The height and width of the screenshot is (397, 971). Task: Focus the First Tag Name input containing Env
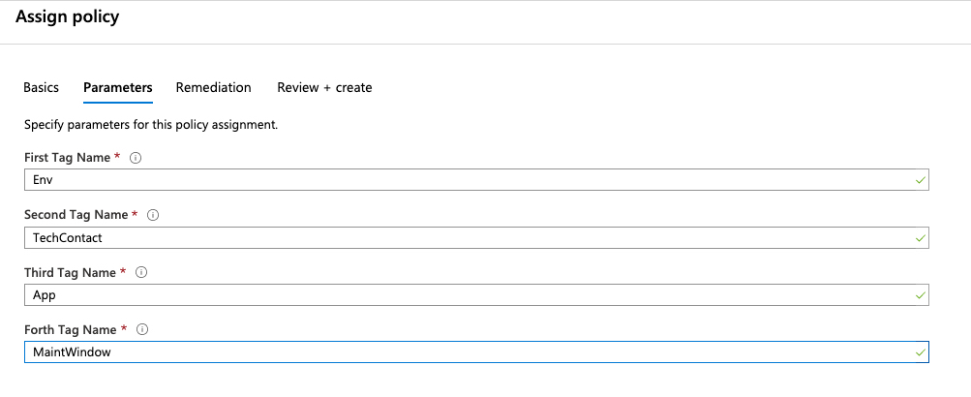point(465,180)
